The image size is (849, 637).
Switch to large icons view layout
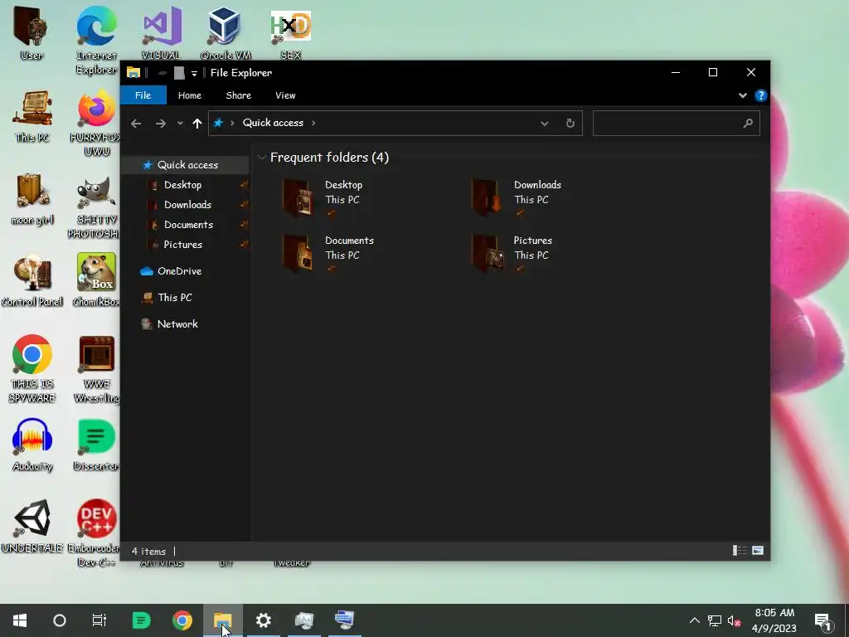tap(758, 551)
